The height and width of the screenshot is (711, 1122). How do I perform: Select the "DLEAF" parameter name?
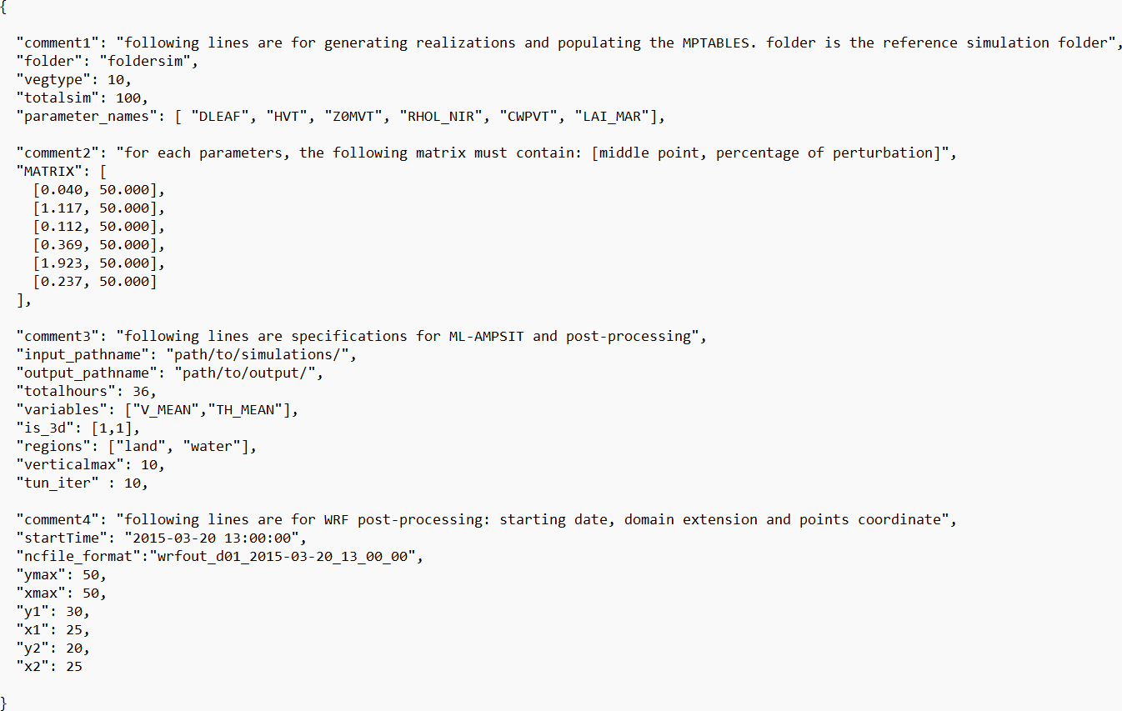click(x=224, y=116)
